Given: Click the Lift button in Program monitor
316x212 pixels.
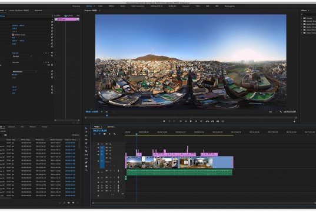Looking at the screenshot, I should 207,121.
